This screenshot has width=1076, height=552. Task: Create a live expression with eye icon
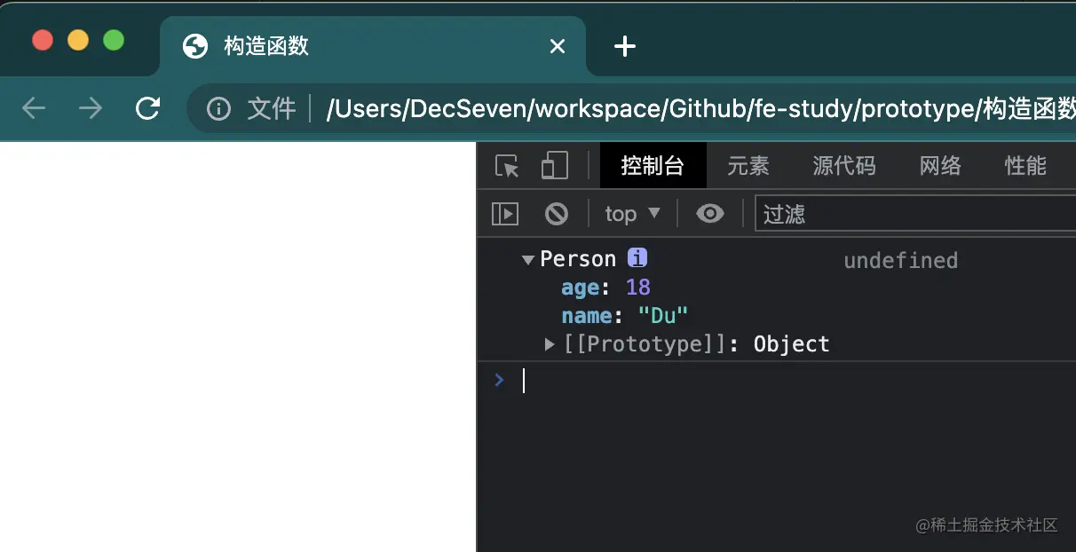[709, 214]
